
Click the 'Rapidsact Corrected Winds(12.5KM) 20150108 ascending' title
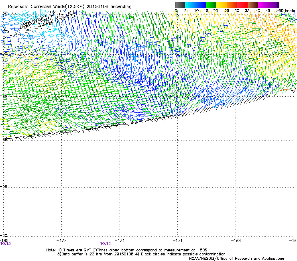pyautogui.click(x=70, y=7)
